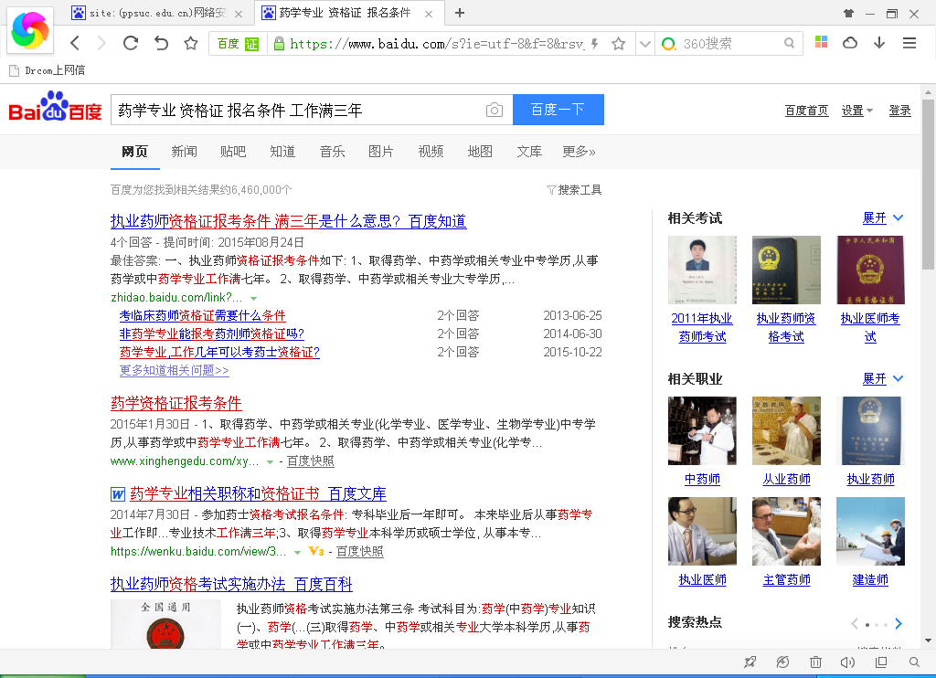936x678 pixels.
Task: Click the camera image search icon
Action: (495, 110)
